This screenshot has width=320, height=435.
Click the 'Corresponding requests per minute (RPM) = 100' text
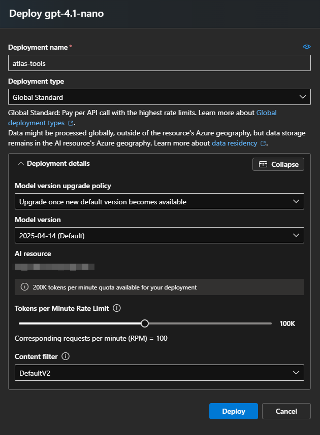coord(91,339)
